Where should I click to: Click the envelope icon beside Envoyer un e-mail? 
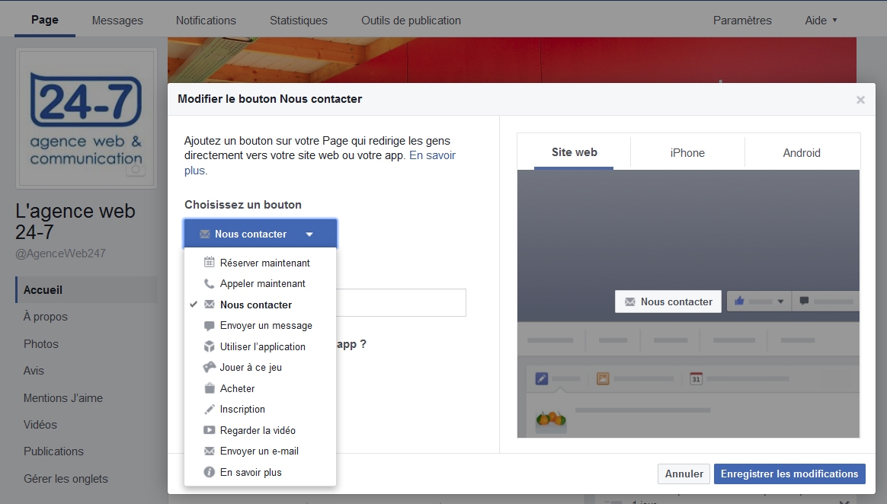pos(210,451)
